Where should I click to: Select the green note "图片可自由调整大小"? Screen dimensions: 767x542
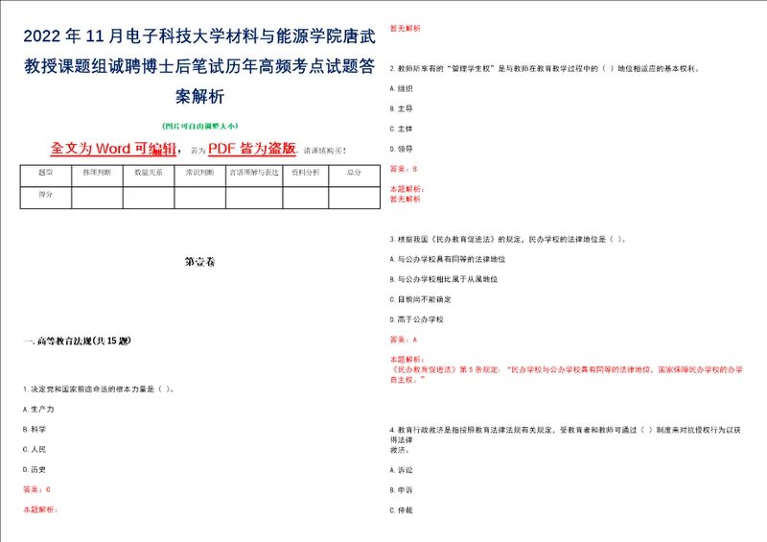click(x=199, y=126)
